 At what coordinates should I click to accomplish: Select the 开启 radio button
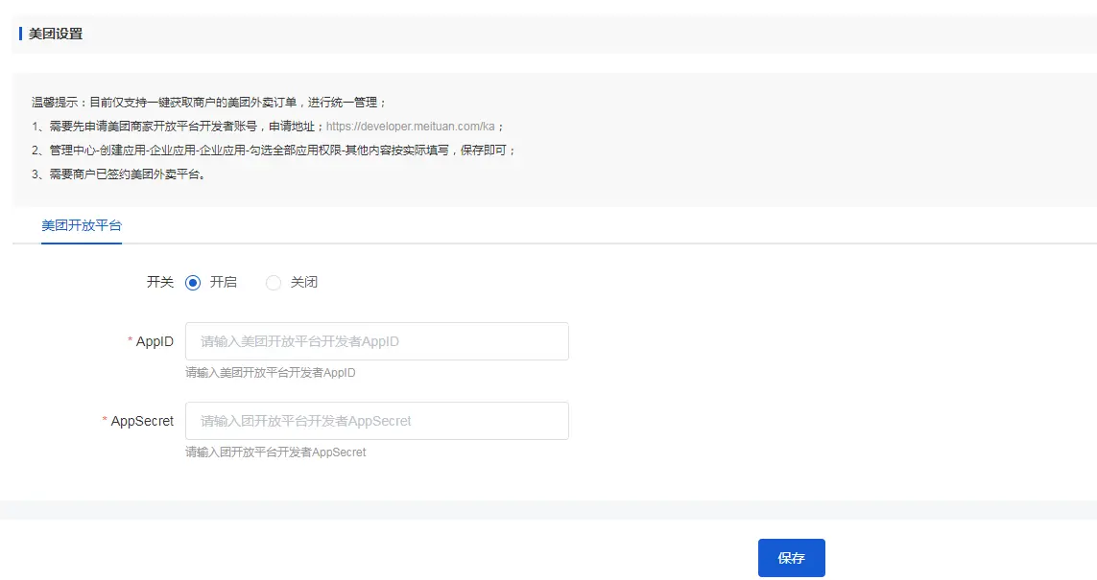point(192,282)
